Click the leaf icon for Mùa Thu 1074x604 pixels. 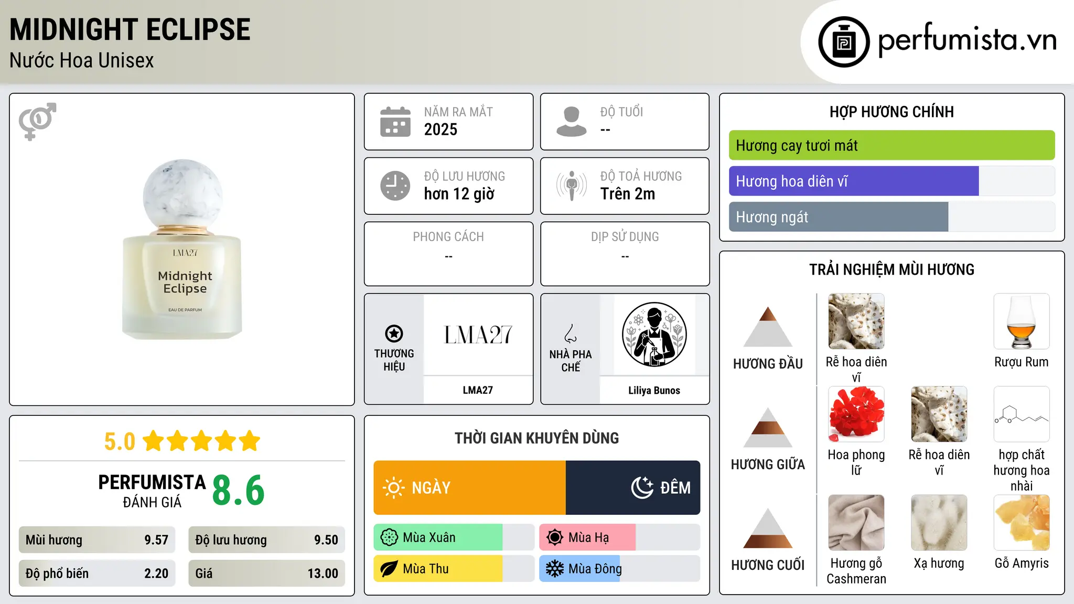point(389,569)
